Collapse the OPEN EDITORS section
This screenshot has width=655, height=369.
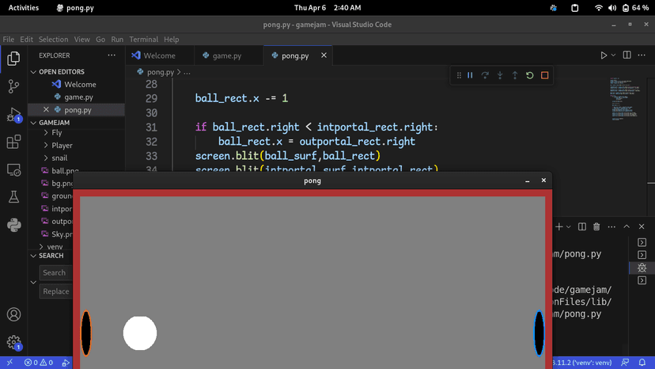33,71
